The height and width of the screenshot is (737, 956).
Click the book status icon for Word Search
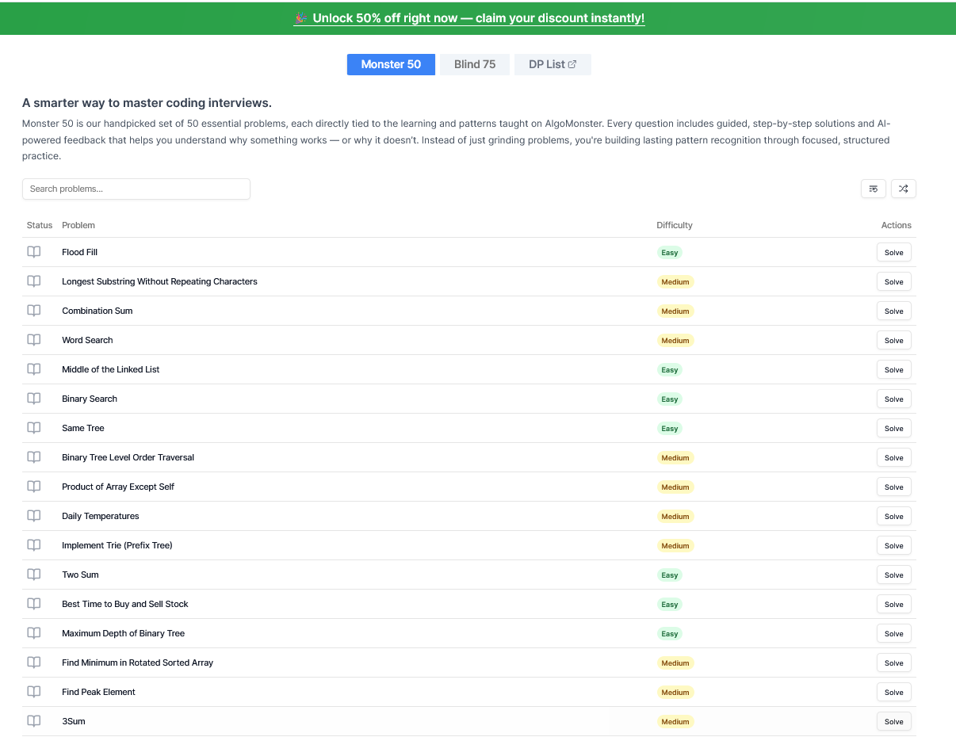[34, 340]
